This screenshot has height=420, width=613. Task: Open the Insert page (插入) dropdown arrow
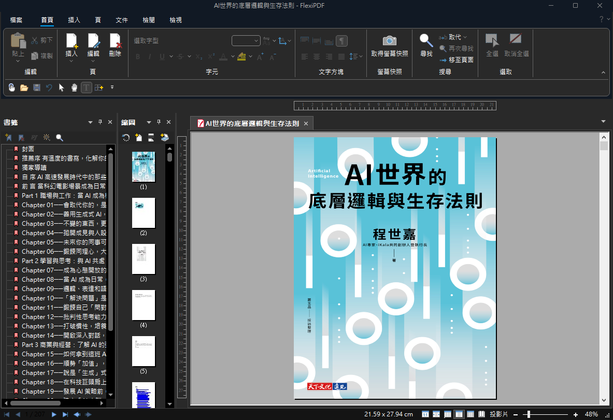tap(72, 61)
